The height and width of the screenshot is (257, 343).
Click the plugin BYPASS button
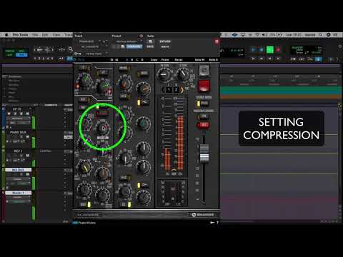pos(165,41)
